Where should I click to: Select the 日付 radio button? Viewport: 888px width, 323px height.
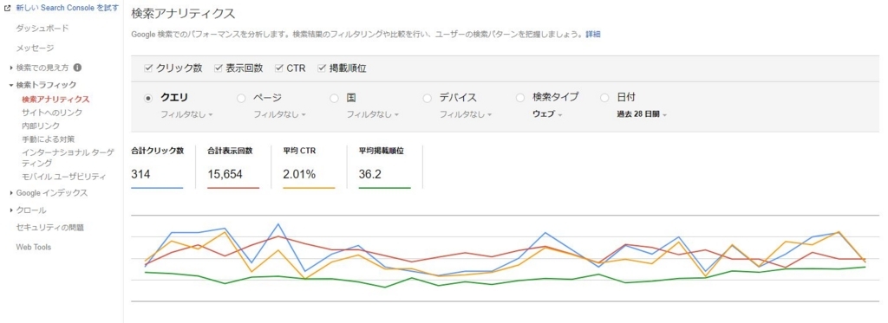tap(604, 98)
